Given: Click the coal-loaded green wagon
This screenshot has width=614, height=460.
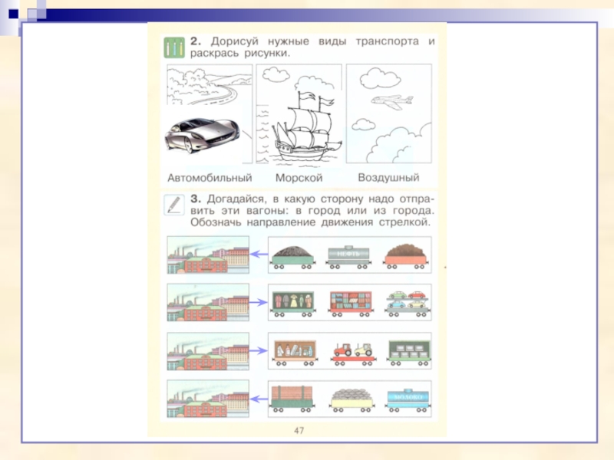Looking at the screenshot, I should 292,257.
